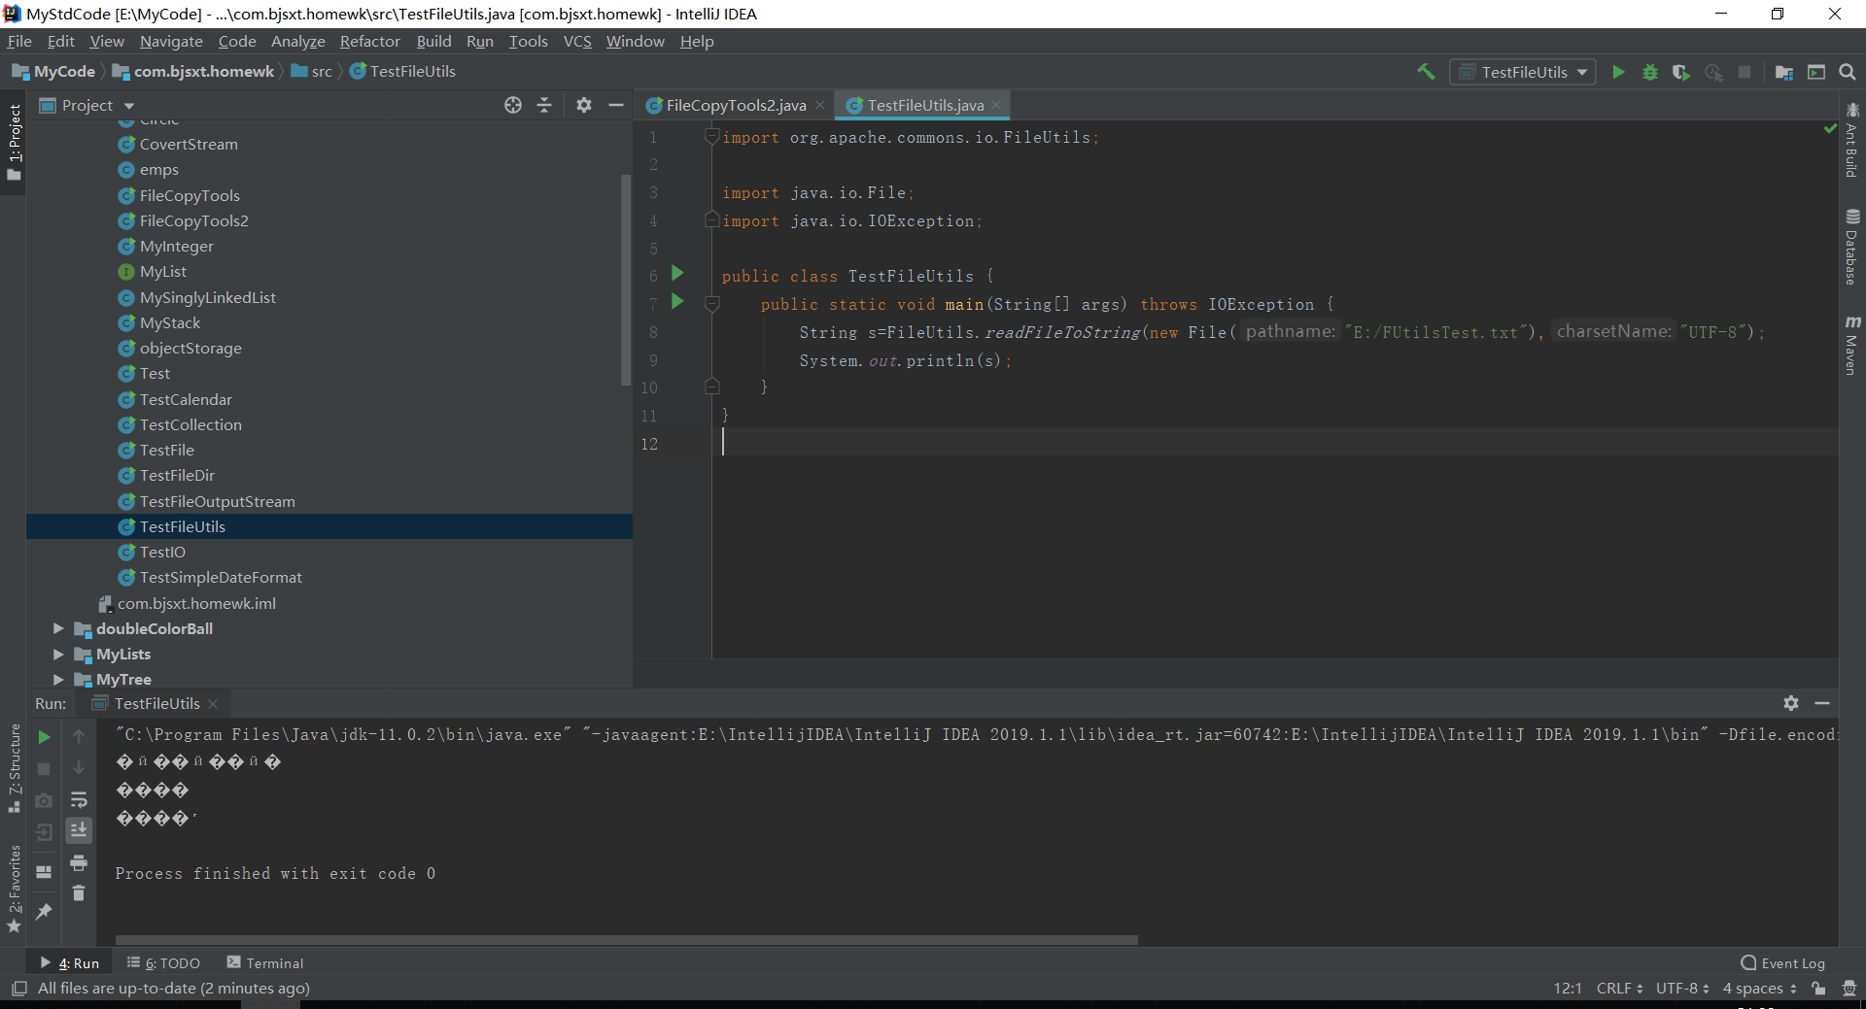Start debugging with the bug icon

[x=1649, y=72]
